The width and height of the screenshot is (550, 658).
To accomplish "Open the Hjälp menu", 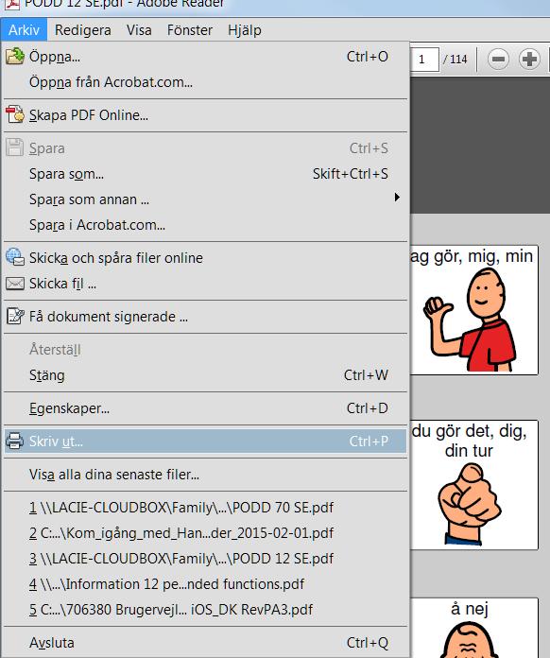I will pos(245,30).
